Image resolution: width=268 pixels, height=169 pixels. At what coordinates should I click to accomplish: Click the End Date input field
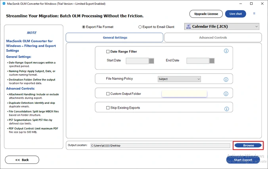pos(198,61)
